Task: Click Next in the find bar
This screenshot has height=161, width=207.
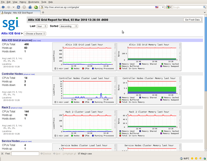Action: [x=57, y=154]
